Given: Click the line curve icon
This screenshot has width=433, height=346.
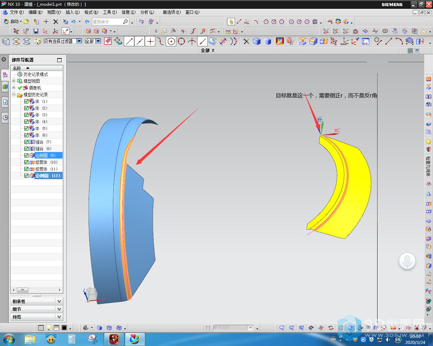Looking at the screenshot, I should (388, 41).
